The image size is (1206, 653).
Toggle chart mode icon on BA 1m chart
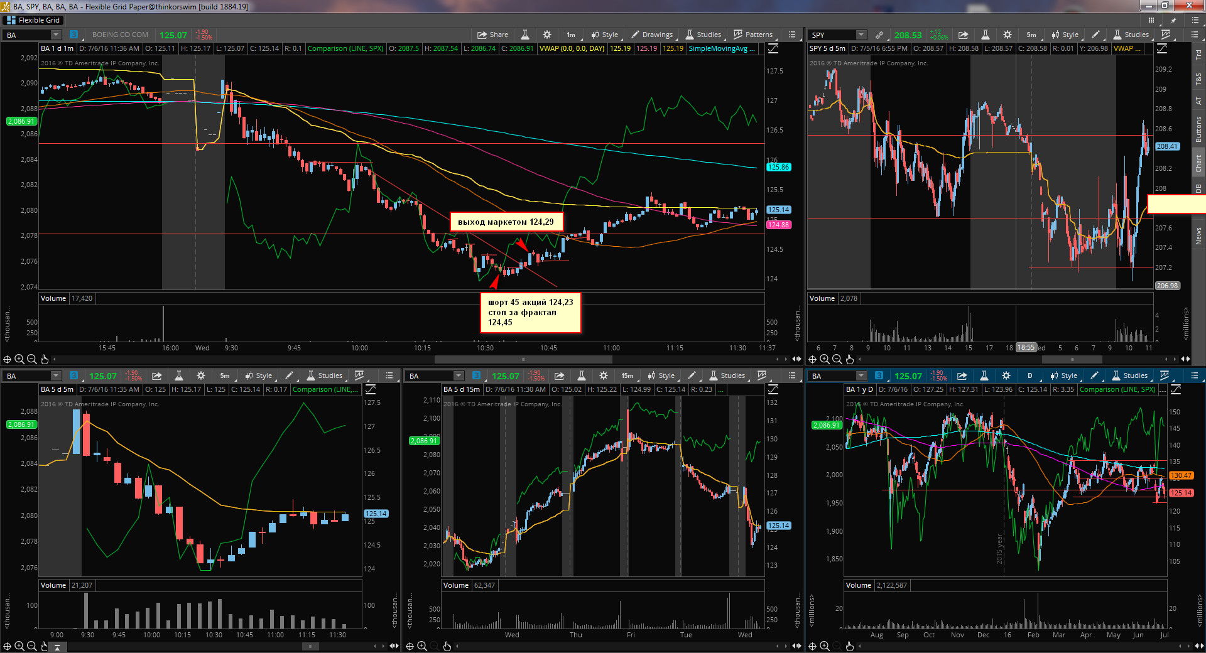773,48
